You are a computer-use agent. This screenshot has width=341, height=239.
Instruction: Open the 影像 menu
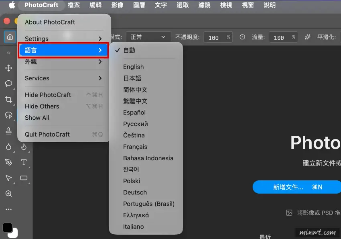[117, 5]
